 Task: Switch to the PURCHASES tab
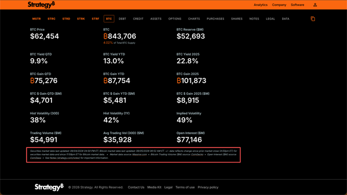(x=215, y=19)
